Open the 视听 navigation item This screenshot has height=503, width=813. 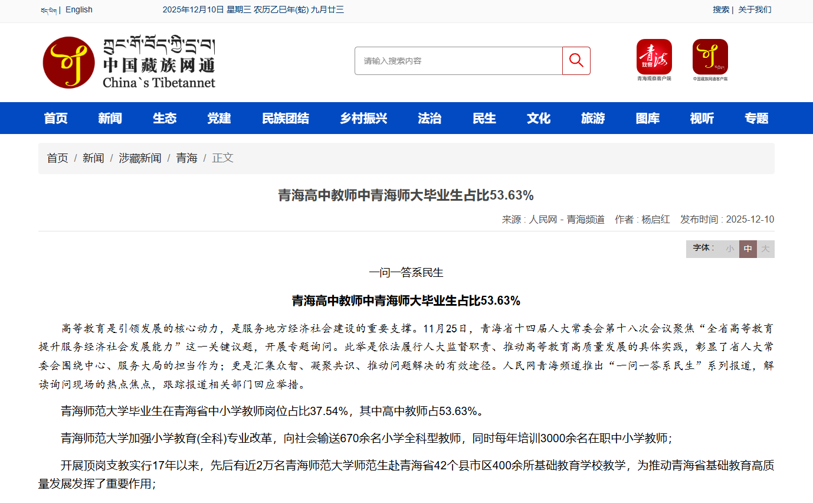[701, 118]
